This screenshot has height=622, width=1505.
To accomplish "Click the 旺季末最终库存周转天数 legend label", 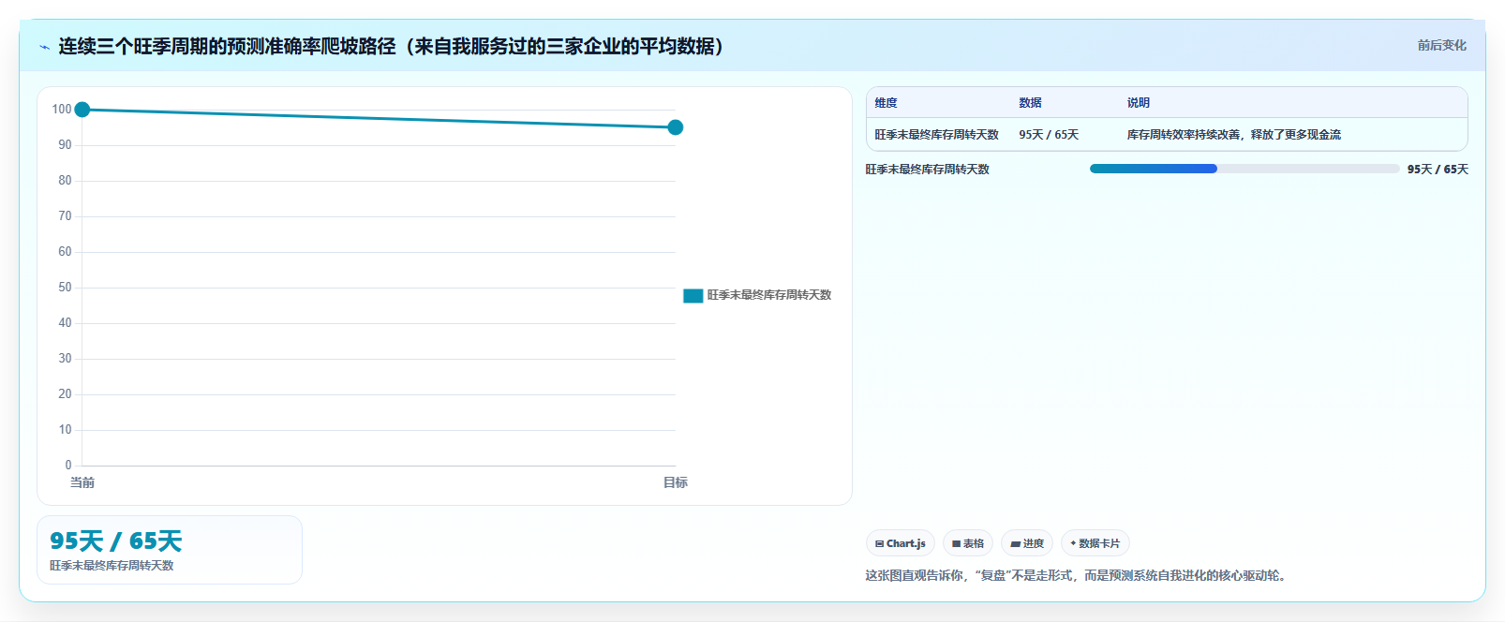I will pos(769,295).
